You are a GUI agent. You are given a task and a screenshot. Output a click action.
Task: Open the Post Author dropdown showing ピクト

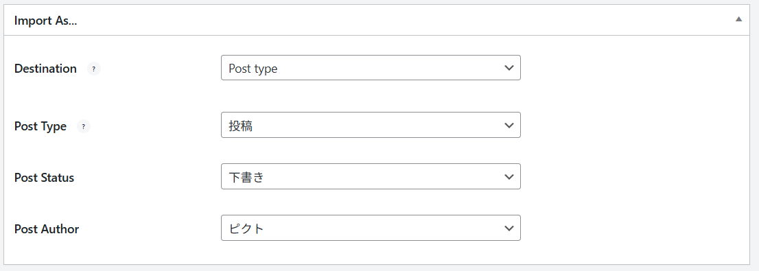(371, 228)
